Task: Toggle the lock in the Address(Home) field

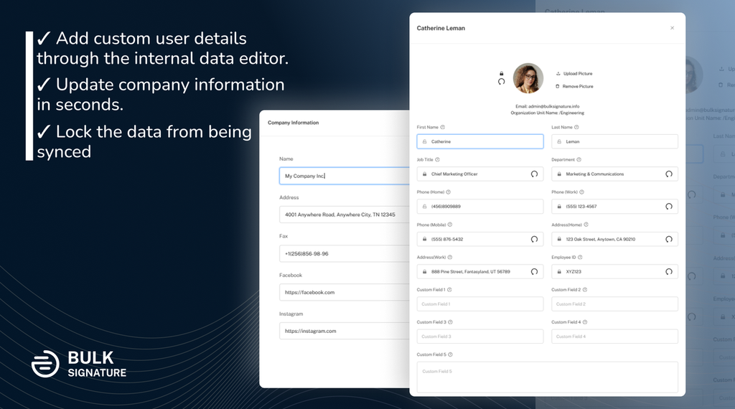Action: [559, 239]
